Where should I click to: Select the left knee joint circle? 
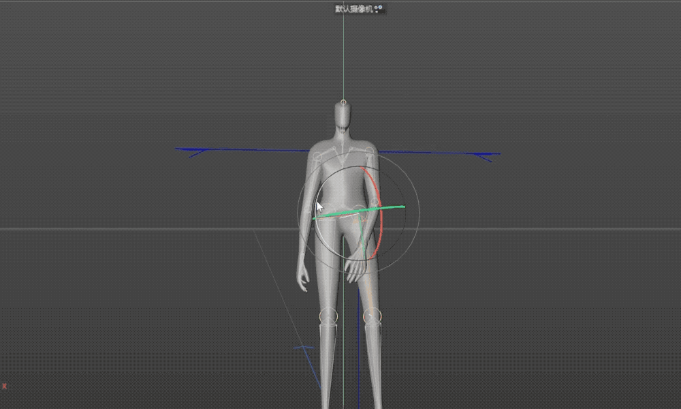point(328,316)
